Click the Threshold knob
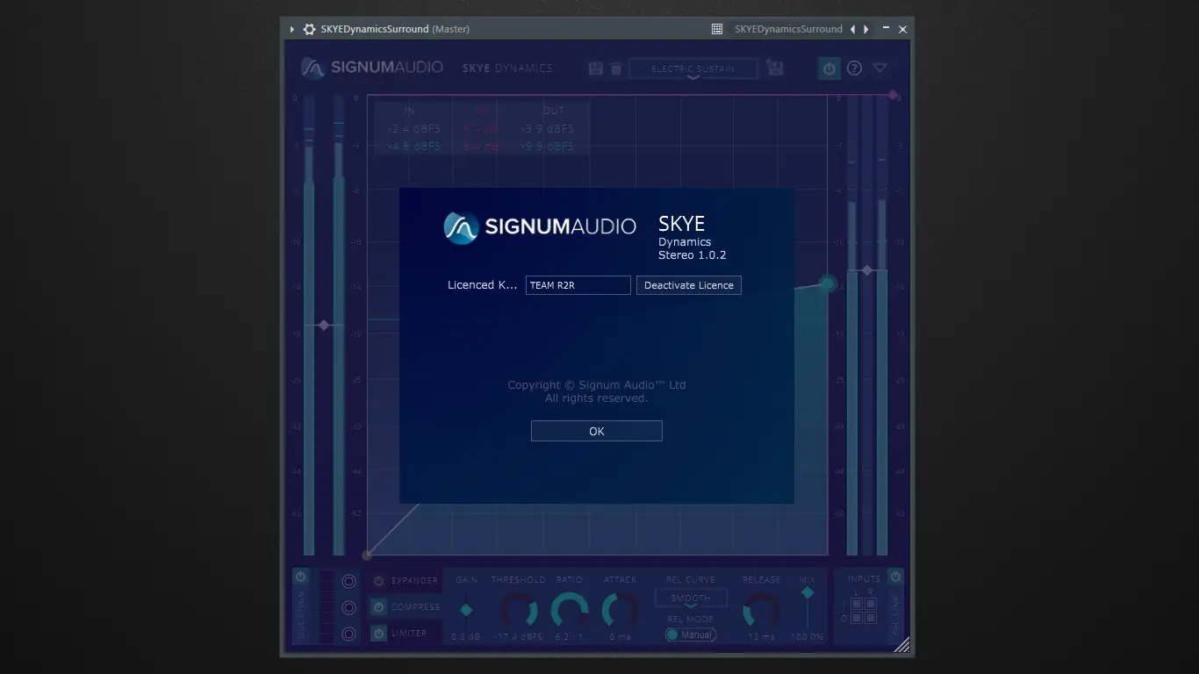The image size is (1199, 674). point(518,610)
